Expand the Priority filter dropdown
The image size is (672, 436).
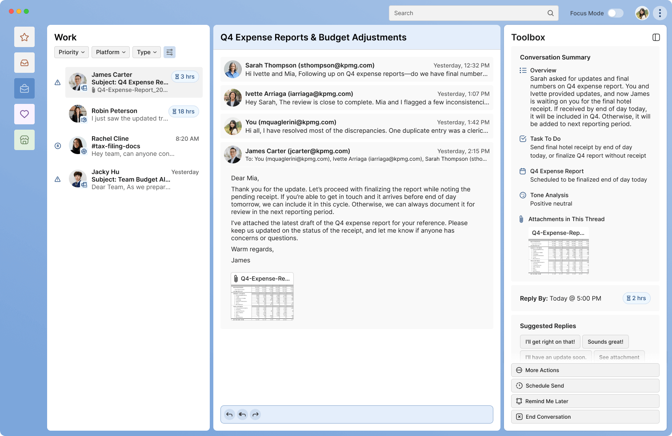click(72, 52)
